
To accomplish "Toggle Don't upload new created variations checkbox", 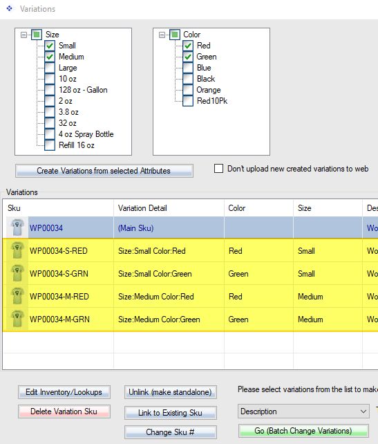I will pos(218,169).
